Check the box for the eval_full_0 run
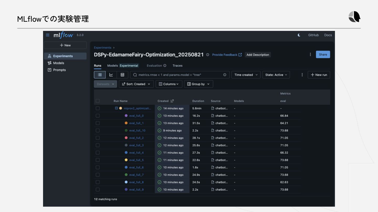Image resolution: width=378 pixels, height=212 pixels. pos(98,116)
